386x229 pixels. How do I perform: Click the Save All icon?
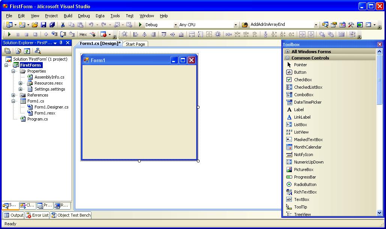tap(52, 25)
